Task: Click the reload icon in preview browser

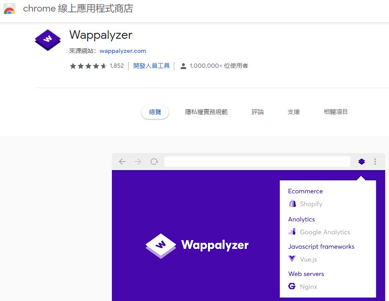Action: click(154, 162)
